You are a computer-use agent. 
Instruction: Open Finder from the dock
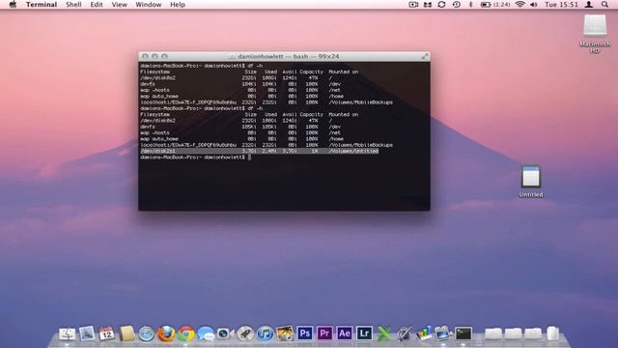coord(67,333)
